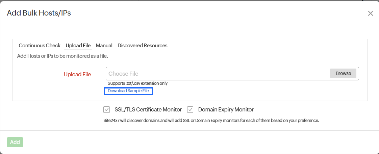This screenshot has height=154, width=379.
Task: Open the Manual tab
Action: click(x=104, y=46)
